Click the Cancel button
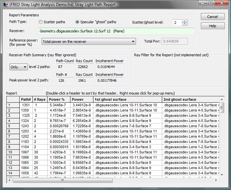Viewport: 231px width, 190px height. [213, 17]
